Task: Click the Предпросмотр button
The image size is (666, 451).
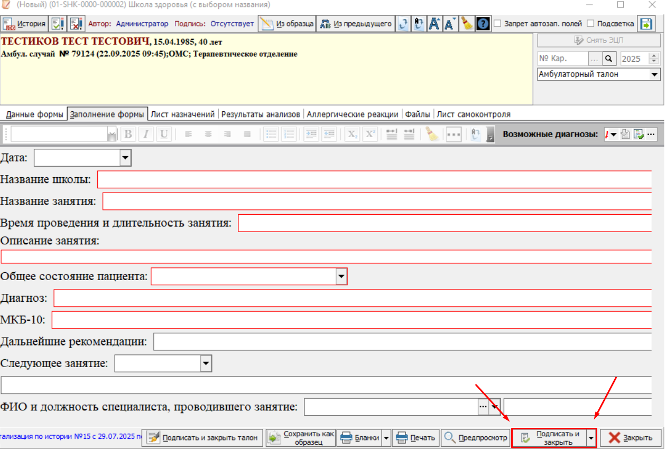Action: pyautogui.click(x=475, y=438)
